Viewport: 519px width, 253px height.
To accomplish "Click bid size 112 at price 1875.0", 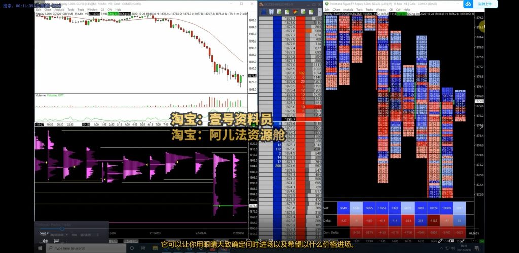I will (x=277, y=149).
